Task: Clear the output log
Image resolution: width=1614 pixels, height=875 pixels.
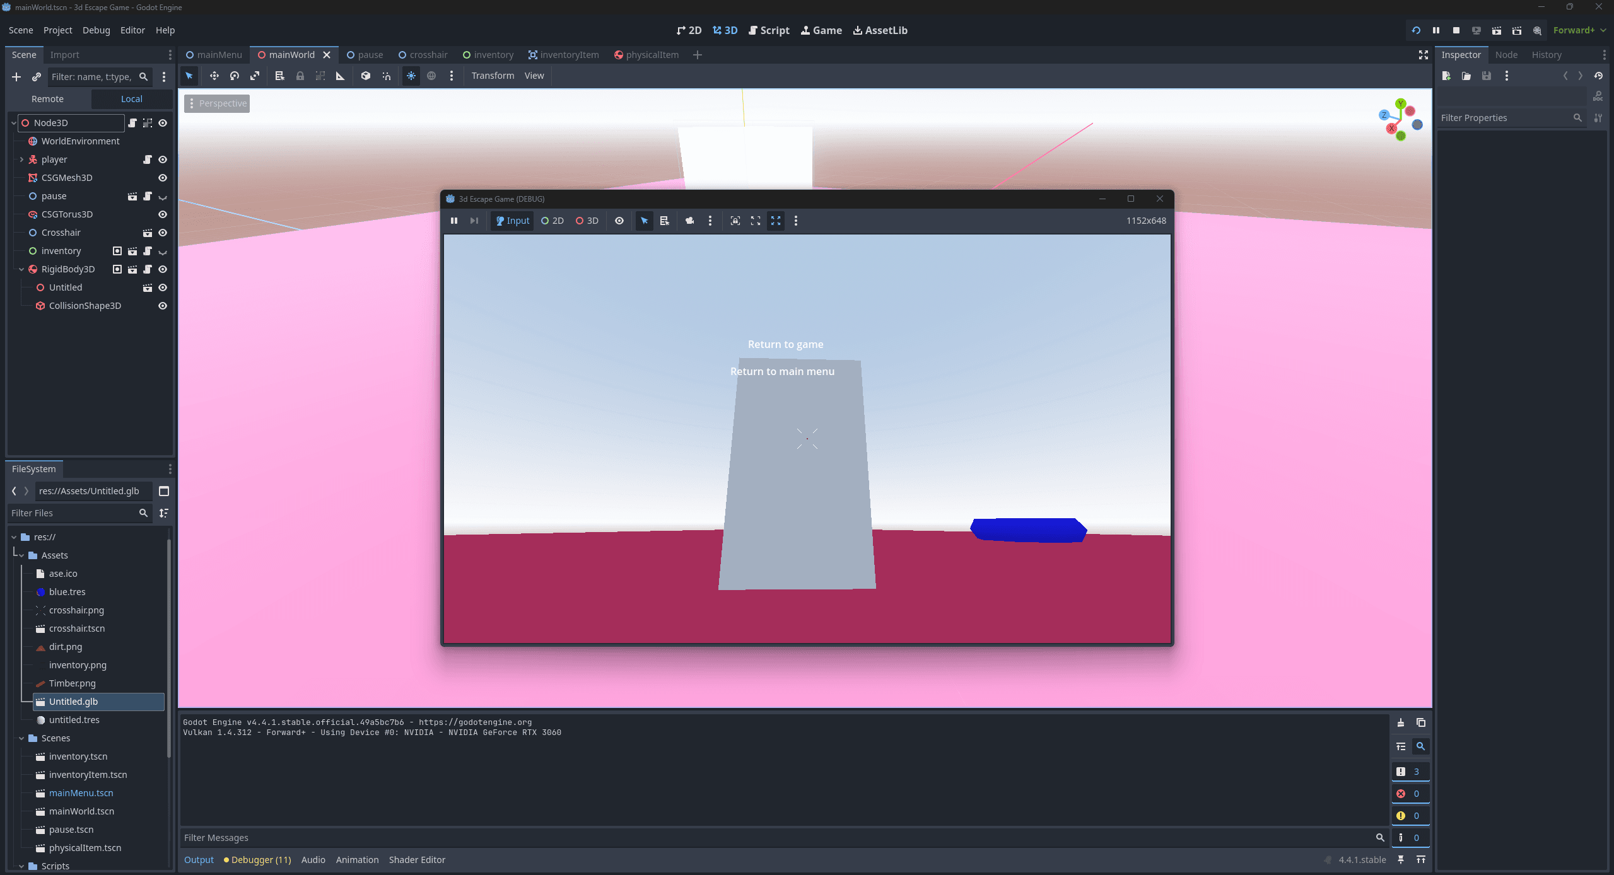Action: point(1401,723)
